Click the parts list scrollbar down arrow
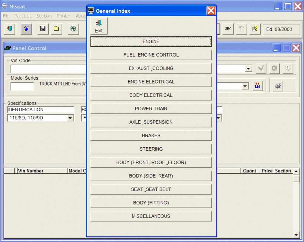The width and height of the screenshot is (304, 242). pyautogui.click(x=296, y=235)
